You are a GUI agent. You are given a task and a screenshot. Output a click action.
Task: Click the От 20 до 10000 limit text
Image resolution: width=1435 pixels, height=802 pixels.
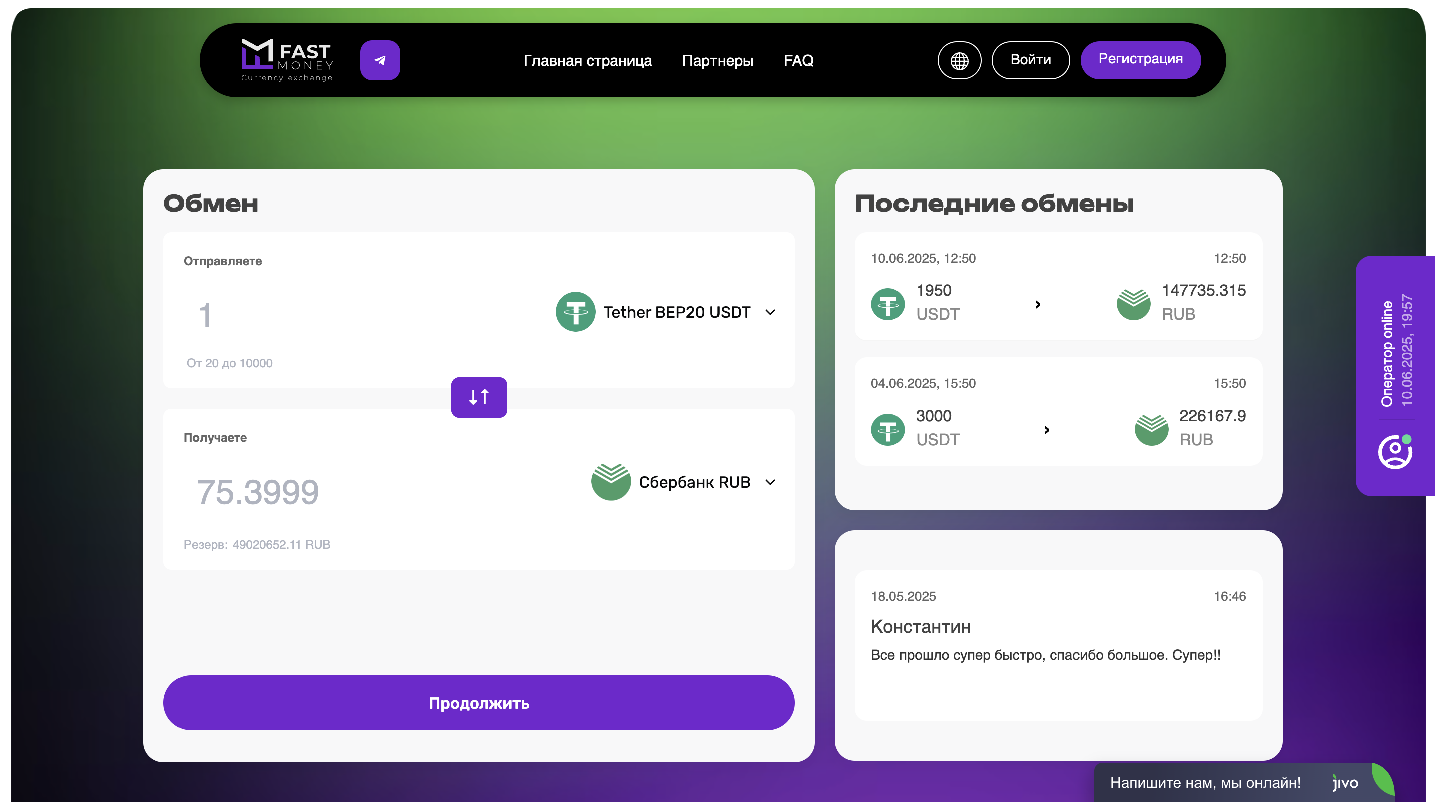pyautogui.click(x=229, y=363)
